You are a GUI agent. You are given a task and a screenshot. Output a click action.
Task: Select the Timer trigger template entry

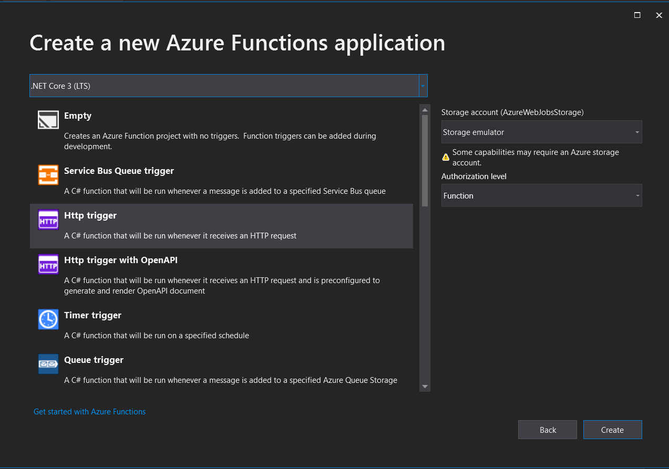pos(221,325)
